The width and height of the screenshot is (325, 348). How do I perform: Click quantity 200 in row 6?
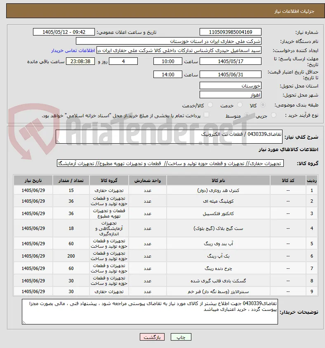(x=71, y=256)
